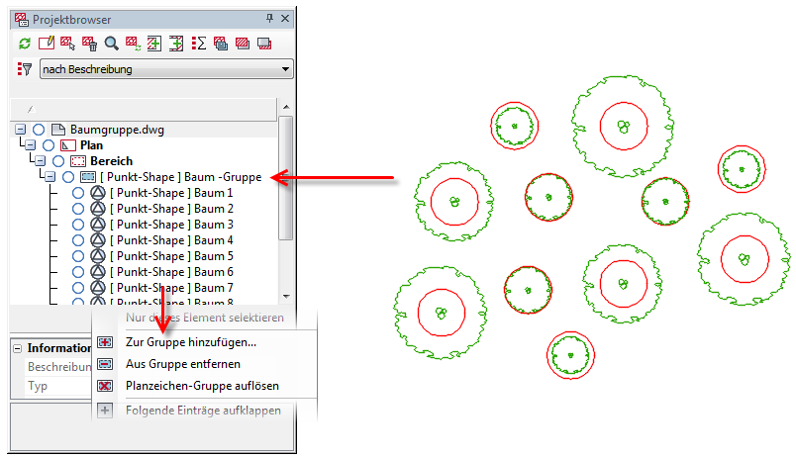Collapse the Baum -Gruppe node
The image size is (796, 458).
pyautogui.click(x=50, y=177)
